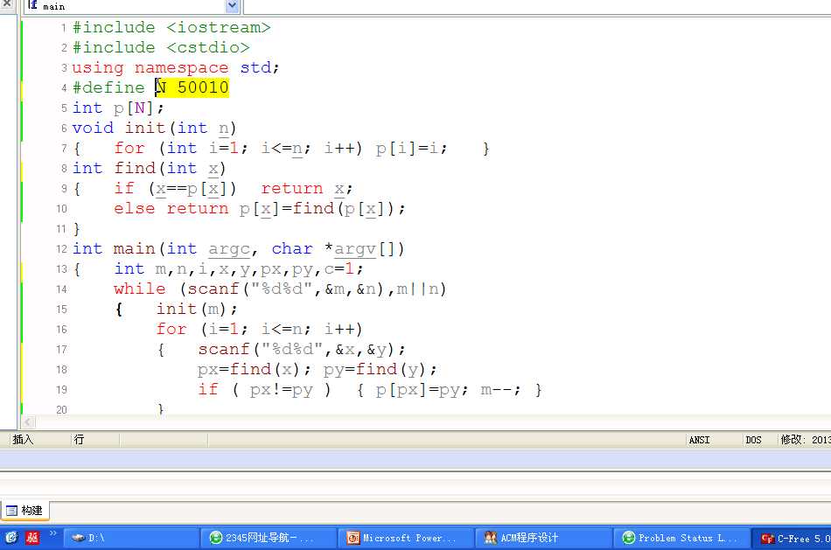
Task: Click the 'else return p[x]=find(p[x]);' line
Action: tap(260, 208)
